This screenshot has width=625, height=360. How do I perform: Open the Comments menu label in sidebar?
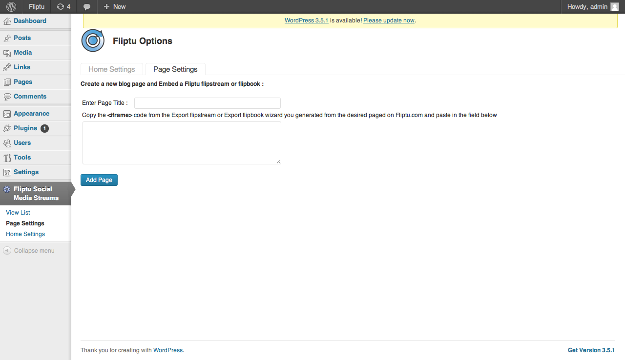[30, 97]
